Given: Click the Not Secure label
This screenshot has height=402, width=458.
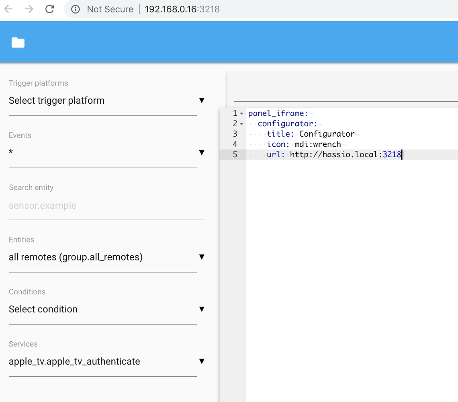Looking at the screenshot, I should pos(110,9).
